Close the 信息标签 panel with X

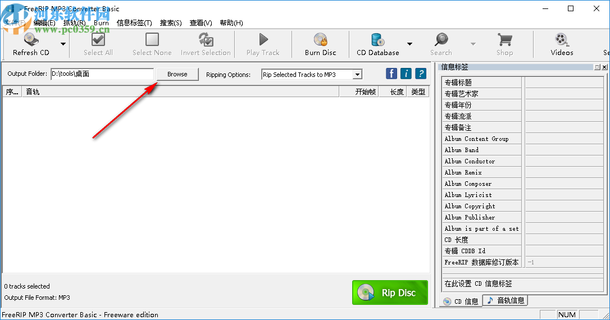pyautogui.click(x=604, y=67)
